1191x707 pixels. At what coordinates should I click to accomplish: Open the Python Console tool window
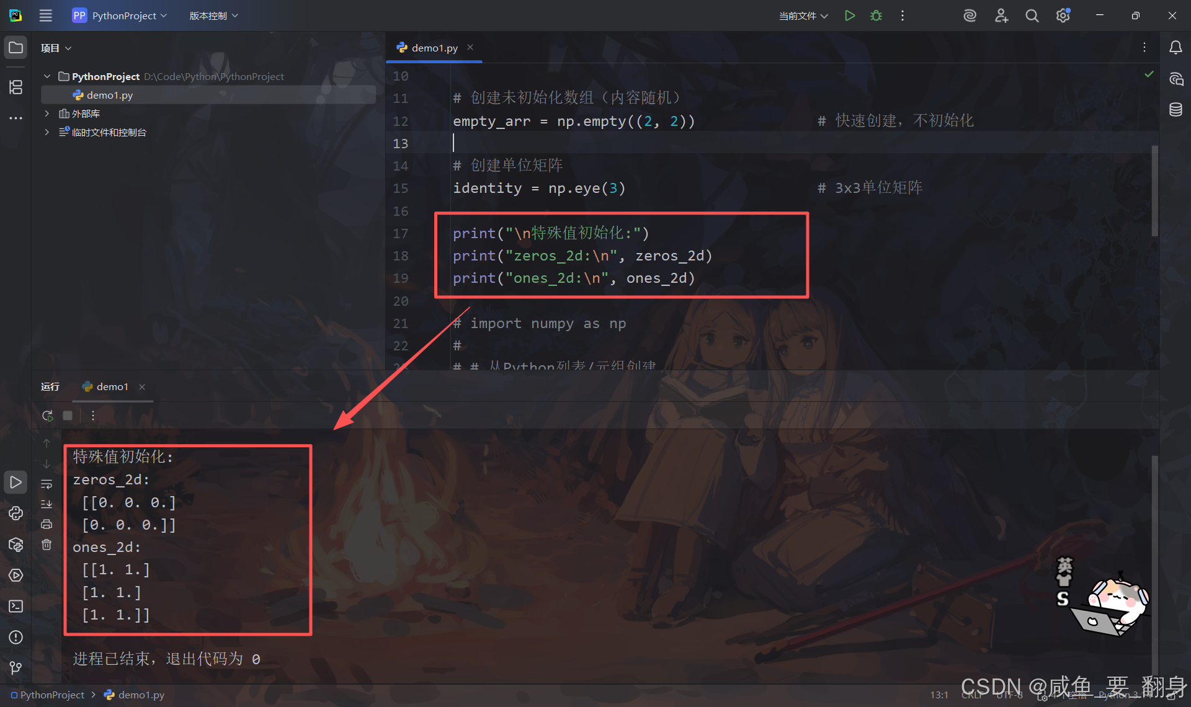coord(16,514)
